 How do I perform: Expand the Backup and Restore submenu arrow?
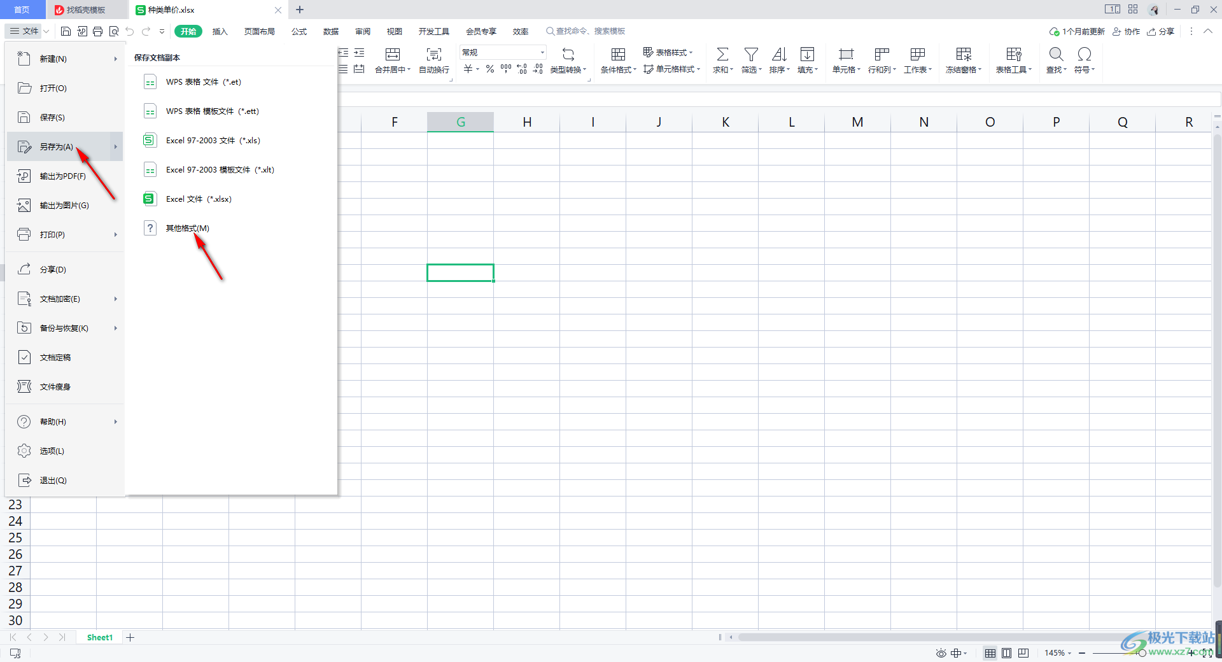click(115, 328)
